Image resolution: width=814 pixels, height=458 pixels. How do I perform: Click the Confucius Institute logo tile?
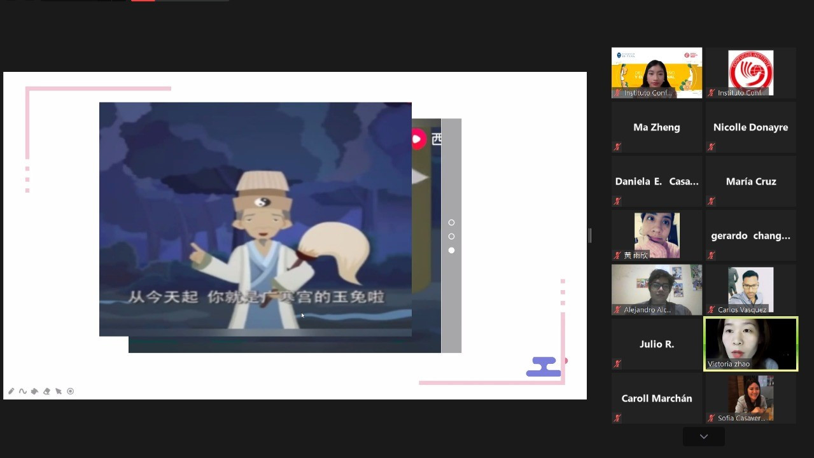pyautogui.click(x=750, y=73)
